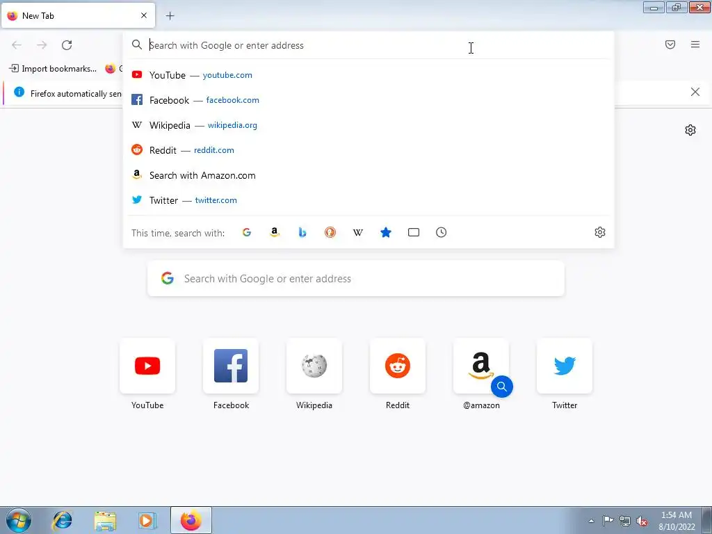Image resolution: width=712 pixels, height=534 pixels.
Task: Search this time with Google icon
Action: 247,232
